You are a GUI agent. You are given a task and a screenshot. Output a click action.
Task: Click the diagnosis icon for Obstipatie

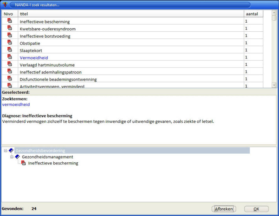10,43
